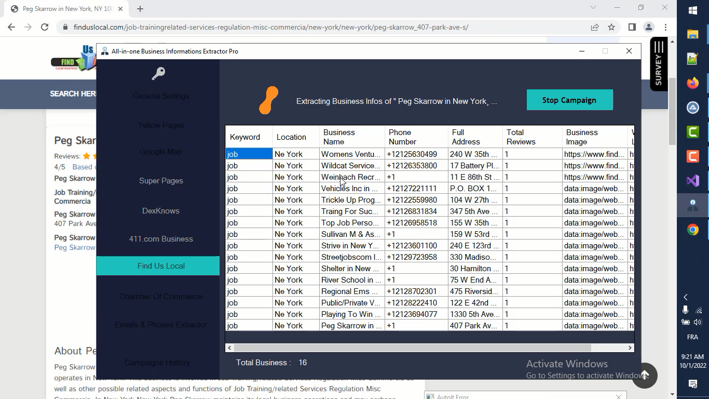
Task: View site information lock icon
Action: coord(65,27)
